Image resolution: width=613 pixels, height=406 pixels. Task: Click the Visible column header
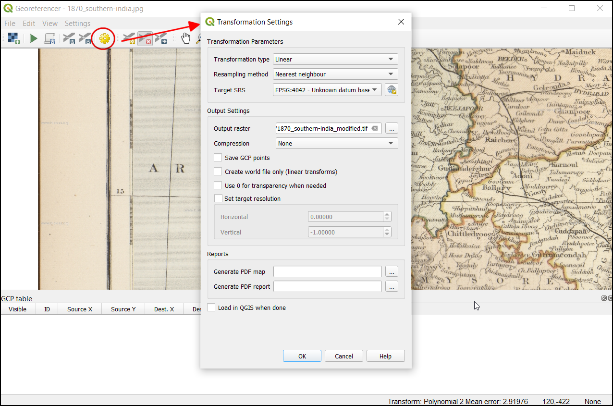[18, 309]
